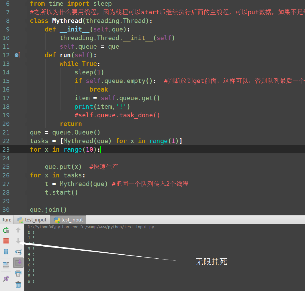
Task: Clear console output with the trash icon
Action: click(x=18, y=284)
